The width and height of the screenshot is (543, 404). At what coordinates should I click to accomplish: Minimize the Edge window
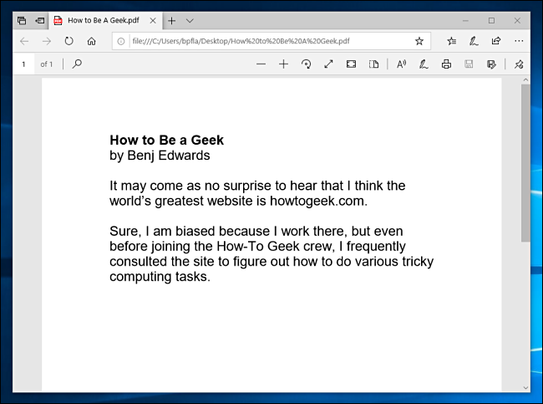(x=465, y=21)
